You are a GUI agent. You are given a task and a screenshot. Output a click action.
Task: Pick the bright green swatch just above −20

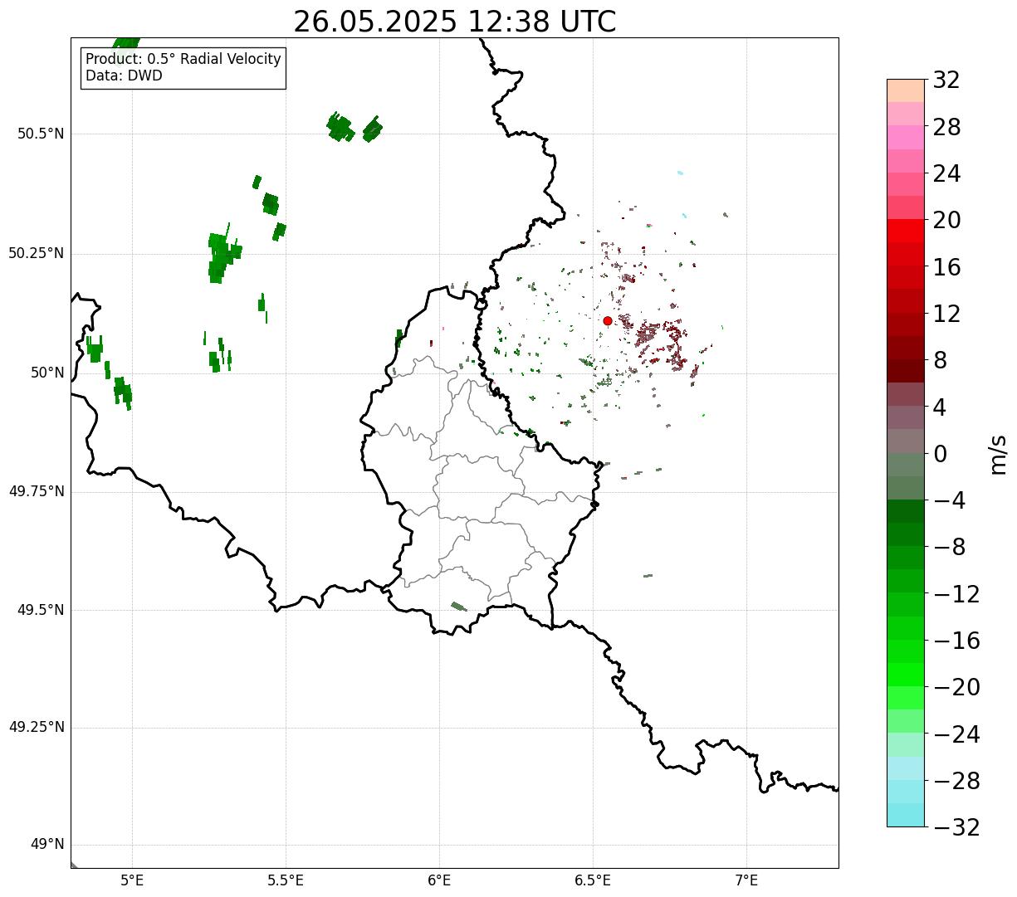point(906,675)
